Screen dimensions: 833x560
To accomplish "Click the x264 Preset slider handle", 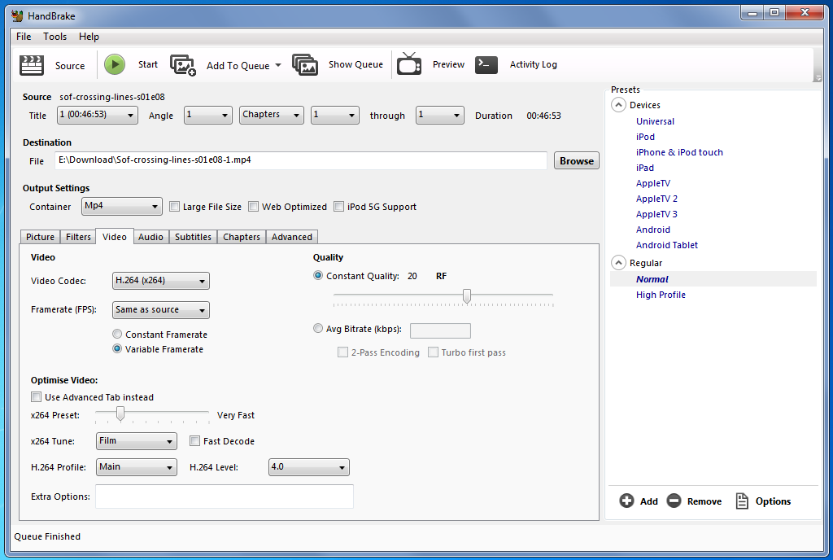I will pos(120,413).
